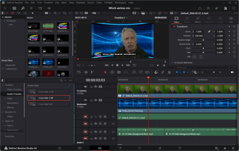This screenshot has height=151, width=239.
Task: Expand Open FX Filters item
Action: coord(5,126)
